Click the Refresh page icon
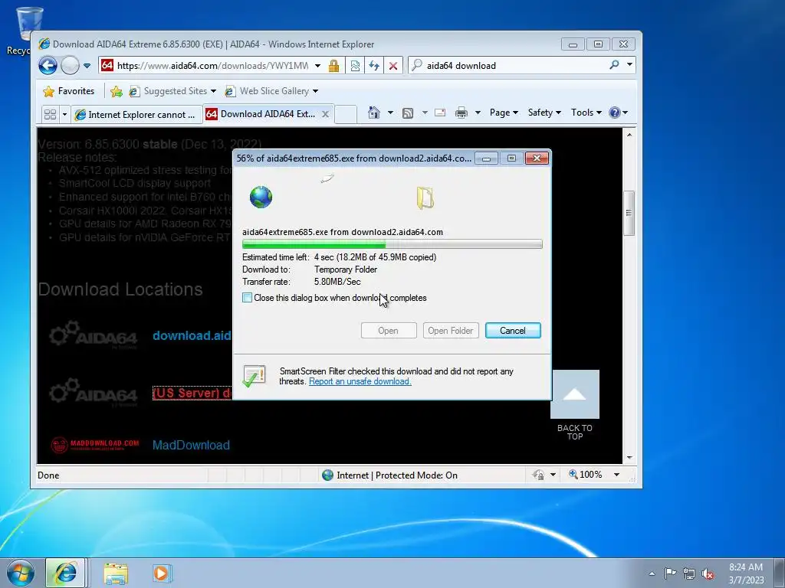Image resolution: width=785 pixels, height=588 pixels. point(374,66)
